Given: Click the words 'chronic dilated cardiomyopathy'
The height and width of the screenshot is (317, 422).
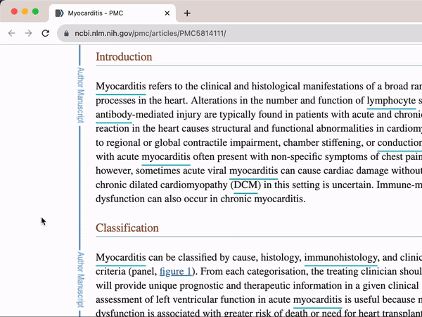Looking at the screenshot, I should click(162, 185).
